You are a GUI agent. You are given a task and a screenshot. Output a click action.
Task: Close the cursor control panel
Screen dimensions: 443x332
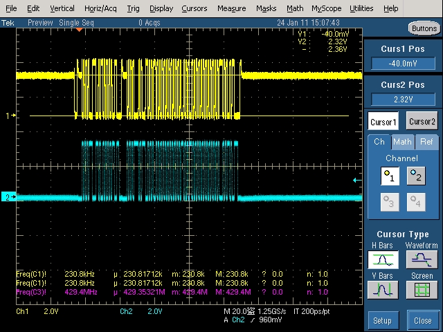[423, 320]
